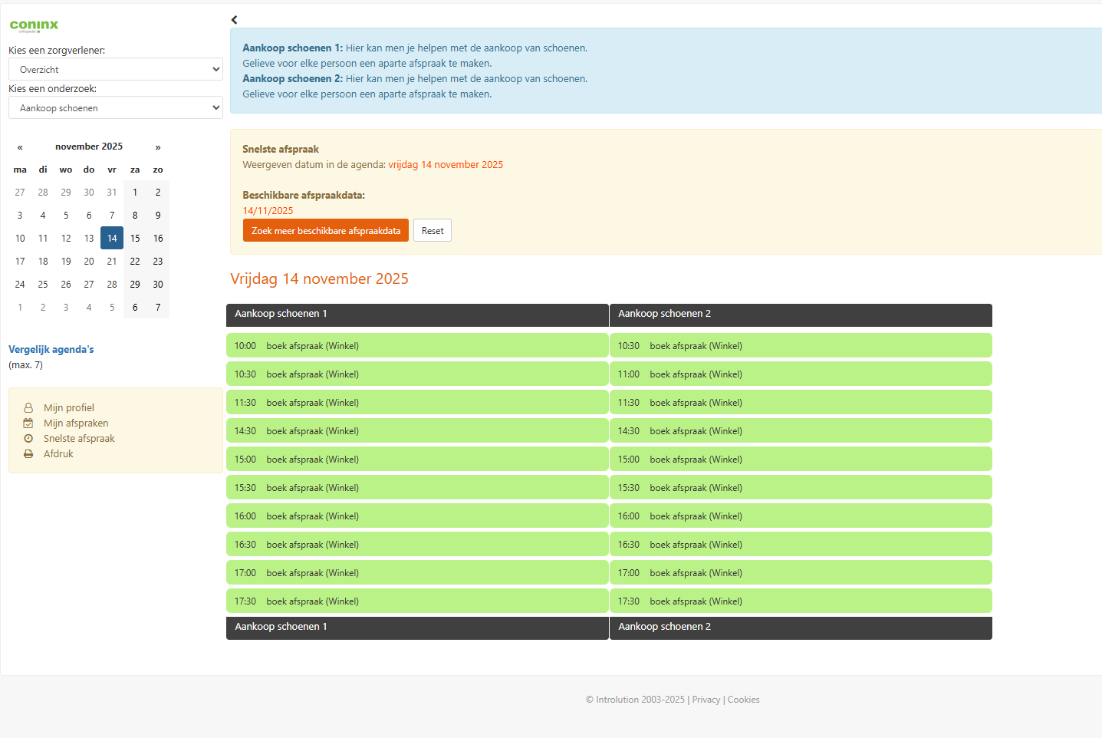
Task: Book 11:30 slot in Aankoop schoenen 2
Action: (x=801, y=403)
